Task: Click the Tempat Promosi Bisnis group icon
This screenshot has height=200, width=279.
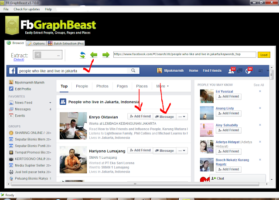Action: click(11, 153)
